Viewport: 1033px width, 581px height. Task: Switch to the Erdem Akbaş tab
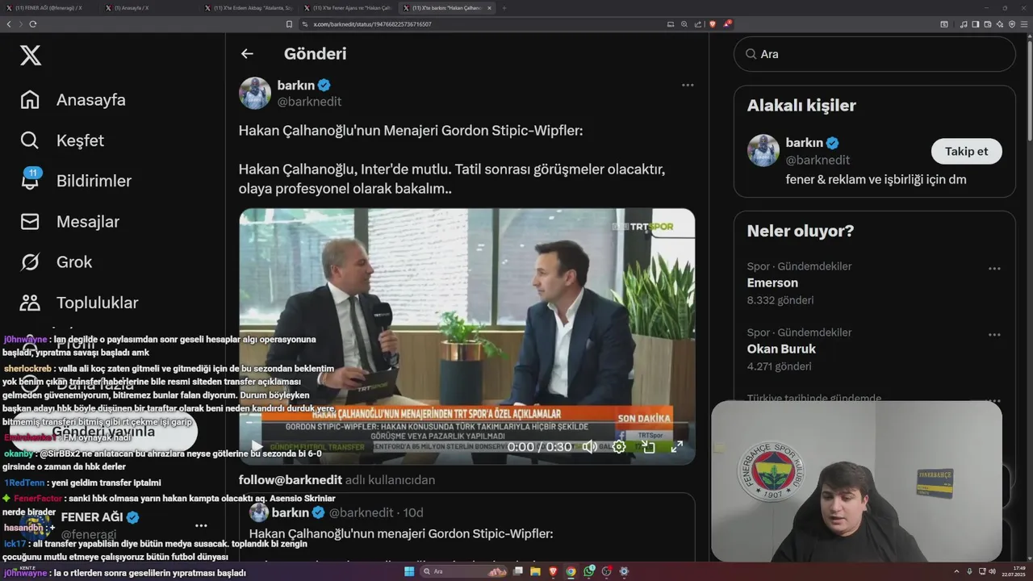pyautogui.click(x=249, y=8)
